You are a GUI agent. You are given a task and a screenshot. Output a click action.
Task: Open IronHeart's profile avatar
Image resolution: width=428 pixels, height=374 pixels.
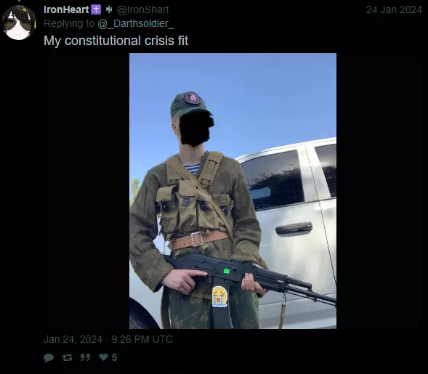pos(19,23)
